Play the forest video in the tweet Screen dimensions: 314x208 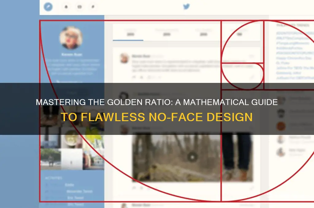tap(192, 157)
